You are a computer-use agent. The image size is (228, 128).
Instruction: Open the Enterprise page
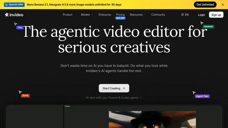[x=105, y=15]
